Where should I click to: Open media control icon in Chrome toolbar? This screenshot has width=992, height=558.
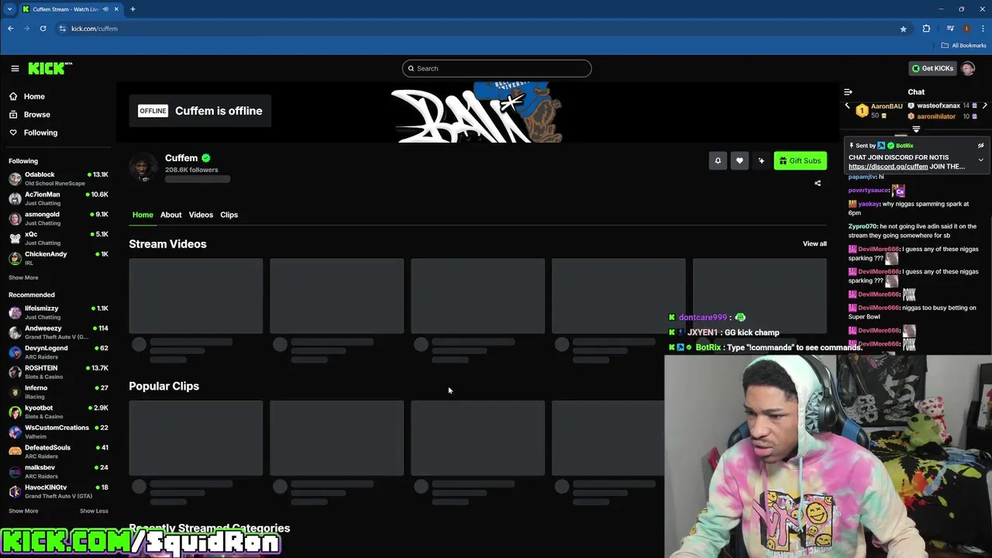pyautogui.click(x=950, y=29)
